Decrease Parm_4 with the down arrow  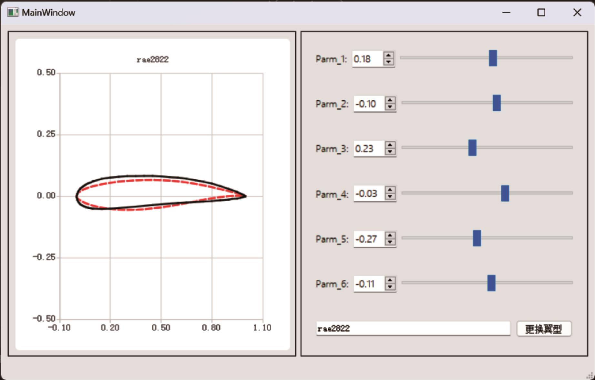click(390, 197)
